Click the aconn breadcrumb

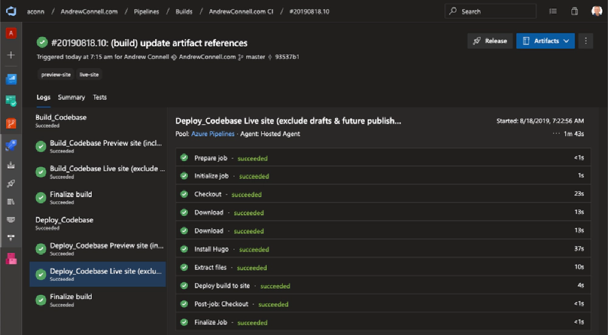(x=36, y=12)
